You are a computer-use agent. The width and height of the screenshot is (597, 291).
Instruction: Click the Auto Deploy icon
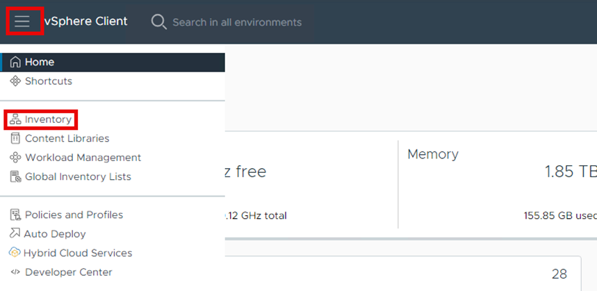(15, 234)
